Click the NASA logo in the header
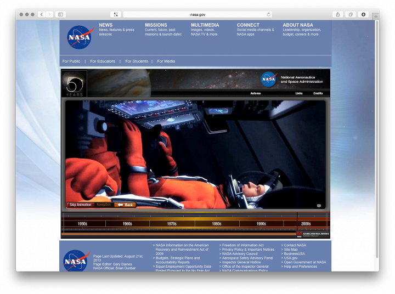This screenshot has height=294, width=395. [x=80, y=37]
